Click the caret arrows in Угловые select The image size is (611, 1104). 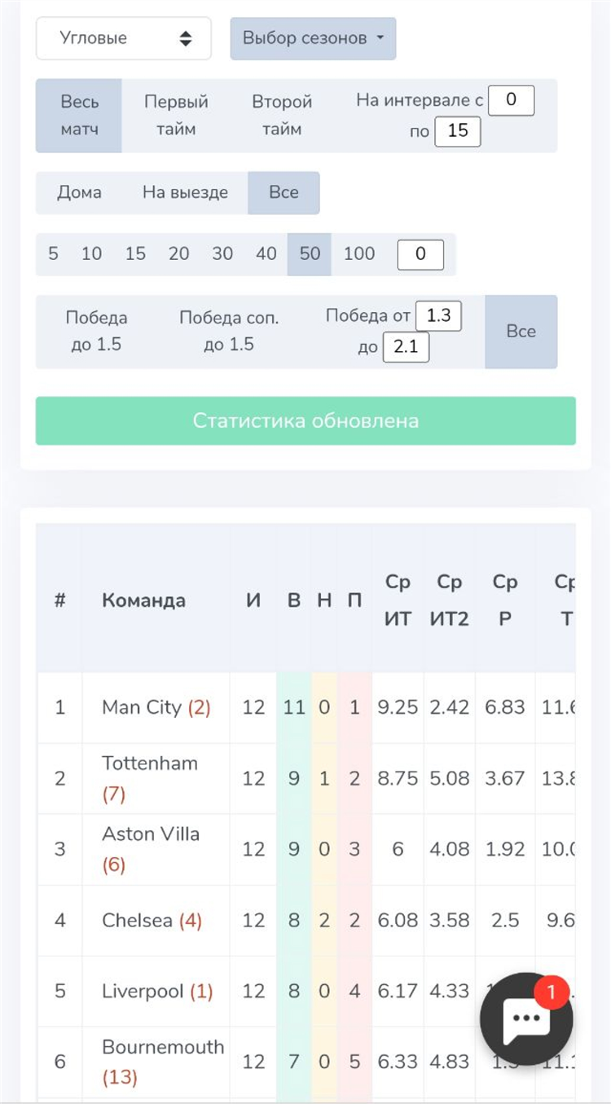point(186,38)
